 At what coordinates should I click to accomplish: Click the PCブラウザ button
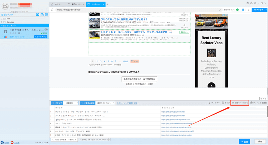pos(258,10)
